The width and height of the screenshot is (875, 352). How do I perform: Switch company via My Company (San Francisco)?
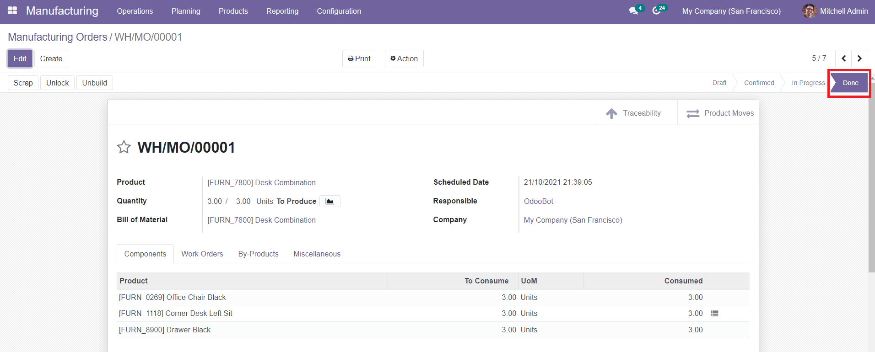pos(731,11)
